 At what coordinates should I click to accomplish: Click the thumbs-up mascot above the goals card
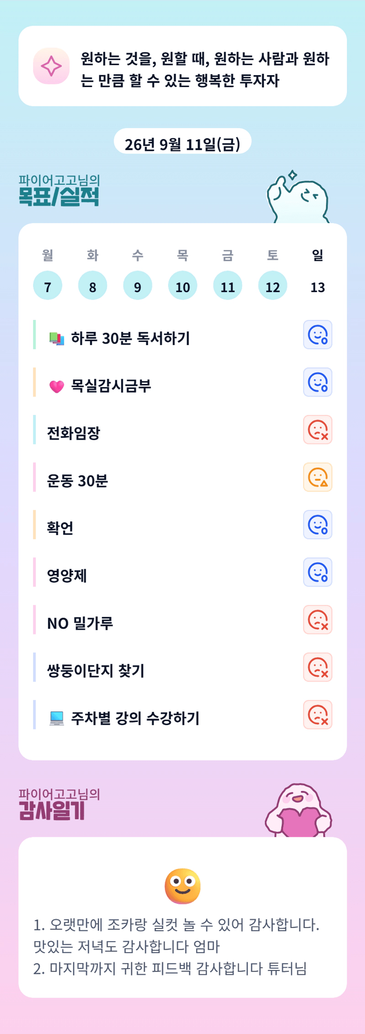pyautogui.click(x=298, y=197)
